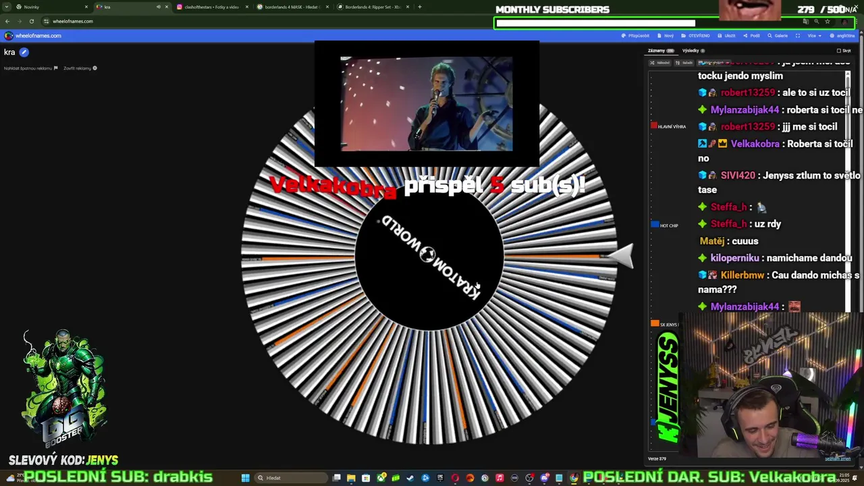
Task: Go back in the browser
Action: click(x=7, y=21)
